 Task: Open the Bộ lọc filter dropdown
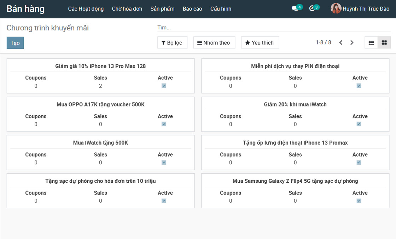[172, 43]
